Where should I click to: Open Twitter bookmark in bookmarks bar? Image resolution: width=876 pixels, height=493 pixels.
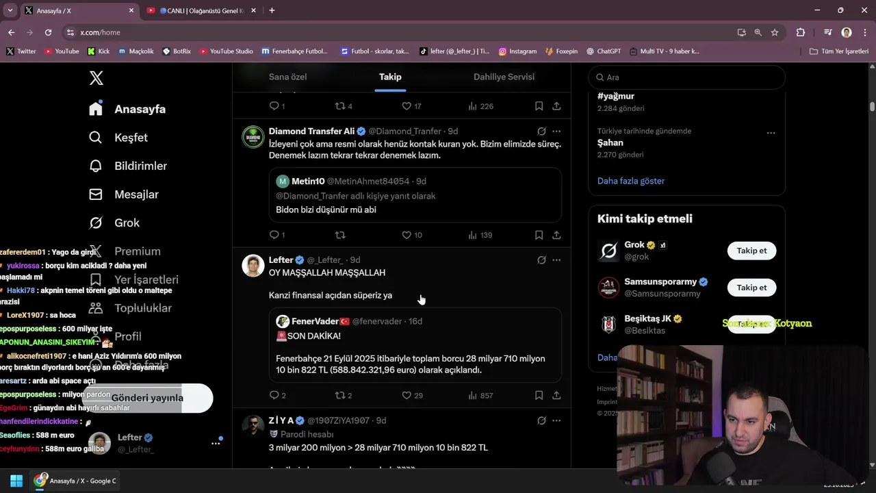[21, 51]
